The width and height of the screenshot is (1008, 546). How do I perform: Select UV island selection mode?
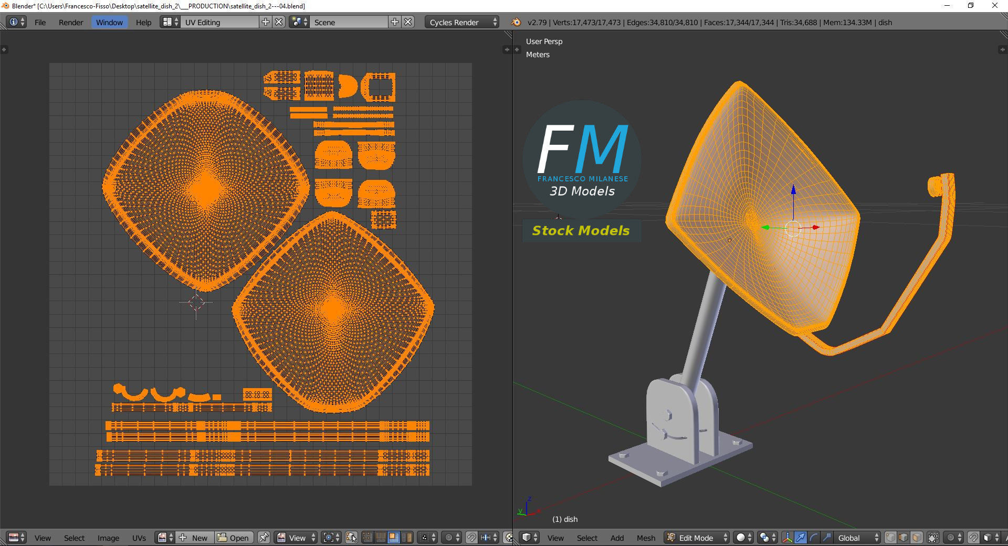pyautogui.click(x=407, y=538)
